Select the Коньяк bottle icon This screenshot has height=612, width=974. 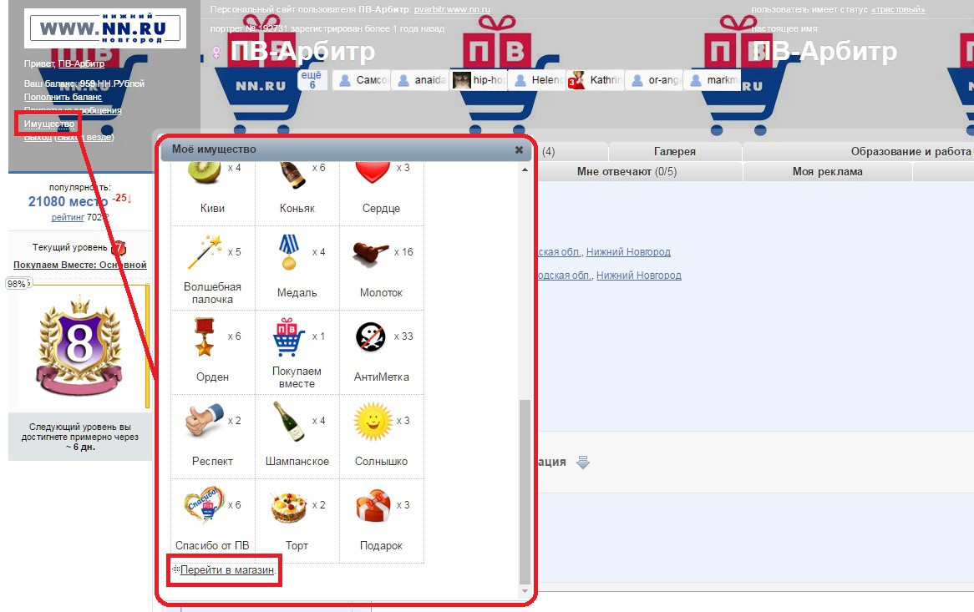[x=292, y=174]
